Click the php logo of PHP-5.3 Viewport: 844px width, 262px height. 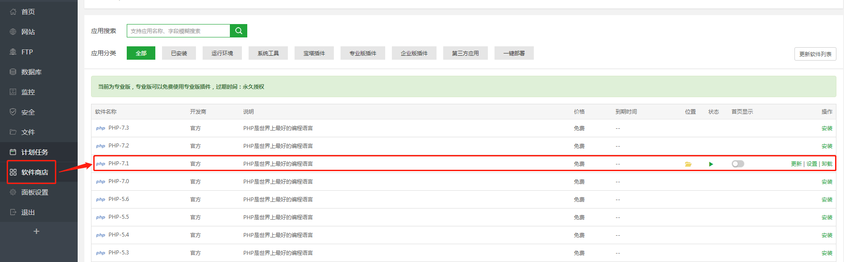101,253
